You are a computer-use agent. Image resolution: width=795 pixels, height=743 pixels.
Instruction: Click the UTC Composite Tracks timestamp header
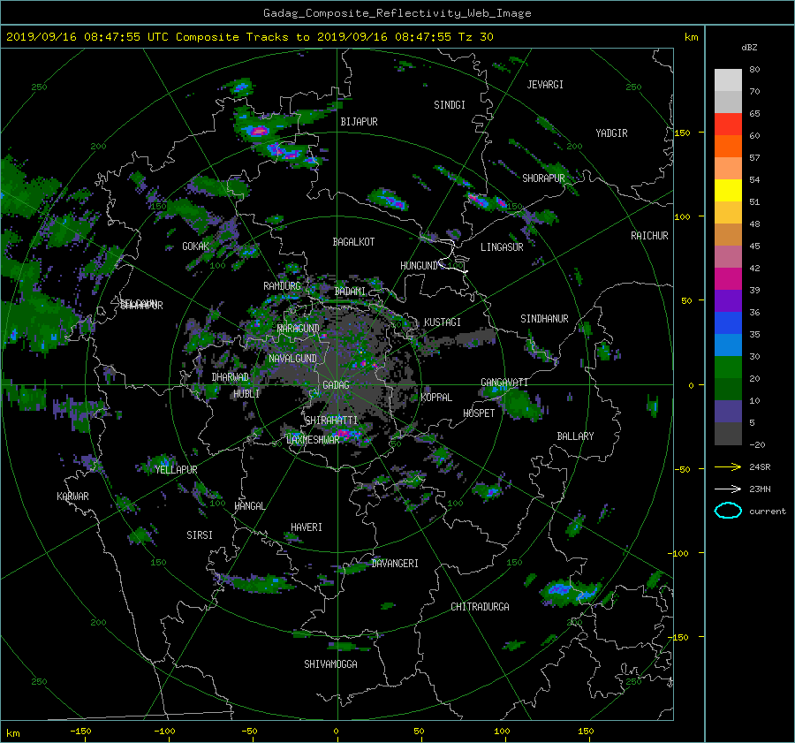249,37
